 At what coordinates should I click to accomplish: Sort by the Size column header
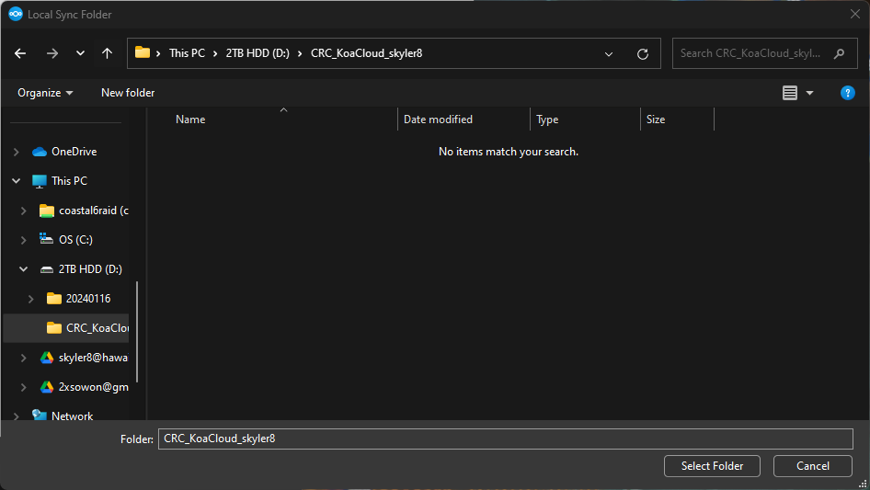(656, 120)
